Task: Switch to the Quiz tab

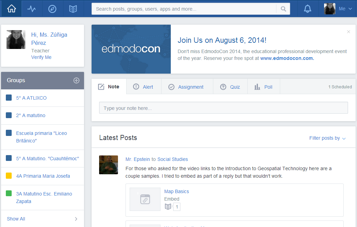Action: coord(230,87)
